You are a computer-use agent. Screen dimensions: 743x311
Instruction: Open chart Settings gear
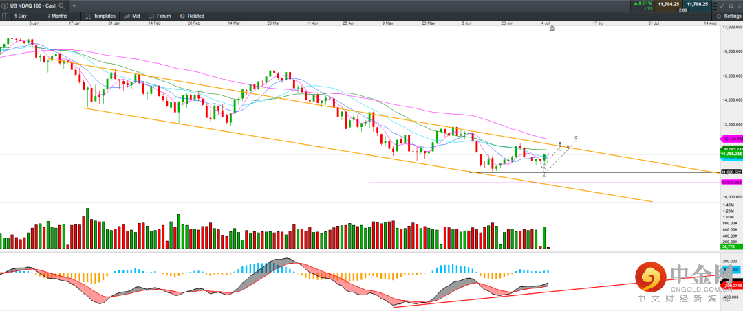pyautogui.click(x=720, y=15)
